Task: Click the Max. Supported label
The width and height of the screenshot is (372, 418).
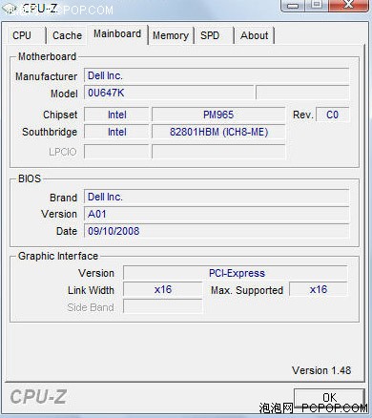Action: 247,290
